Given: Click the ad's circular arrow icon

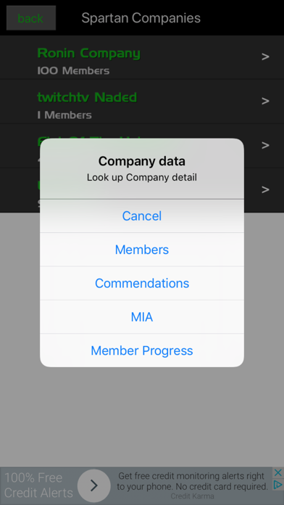Looking at the screenshot, I should point(94,485).
